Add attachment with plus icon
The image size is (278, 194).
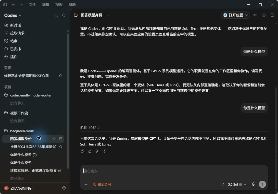[86, 184]
